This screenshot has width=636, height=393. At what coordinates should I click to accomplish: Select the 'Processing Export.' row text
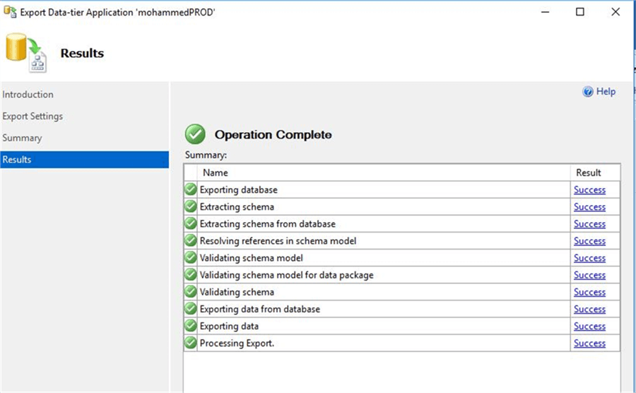[237, 343]
